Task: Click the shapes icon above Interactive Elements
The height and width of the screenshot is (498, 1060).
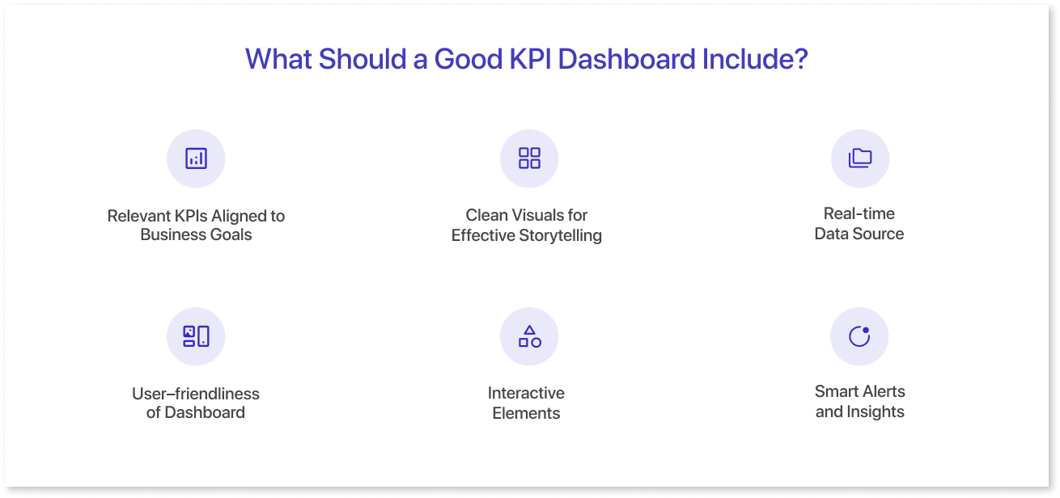Action: click(529, 336)
